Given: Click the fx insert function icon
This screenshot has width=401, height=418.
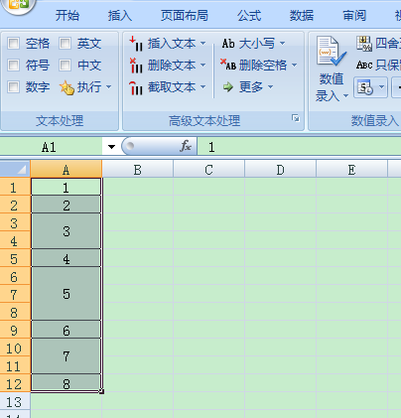Looking at the screenshot, I should [x=186, y=146].
